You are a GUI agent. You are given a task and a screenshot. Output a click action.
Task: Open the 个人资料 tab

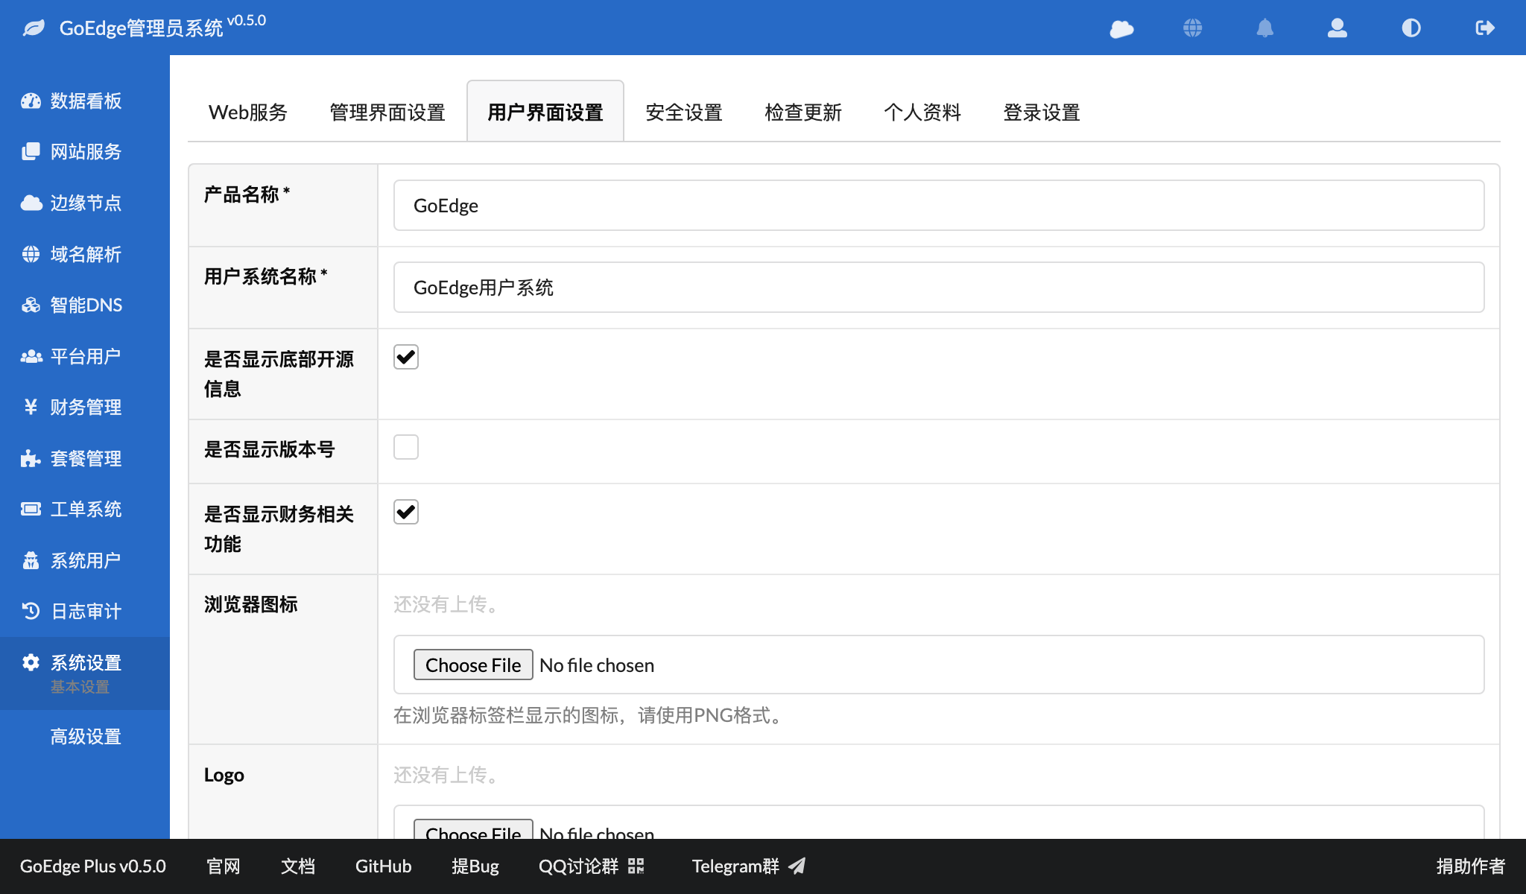pyautogui.click(x=922, y=112)
